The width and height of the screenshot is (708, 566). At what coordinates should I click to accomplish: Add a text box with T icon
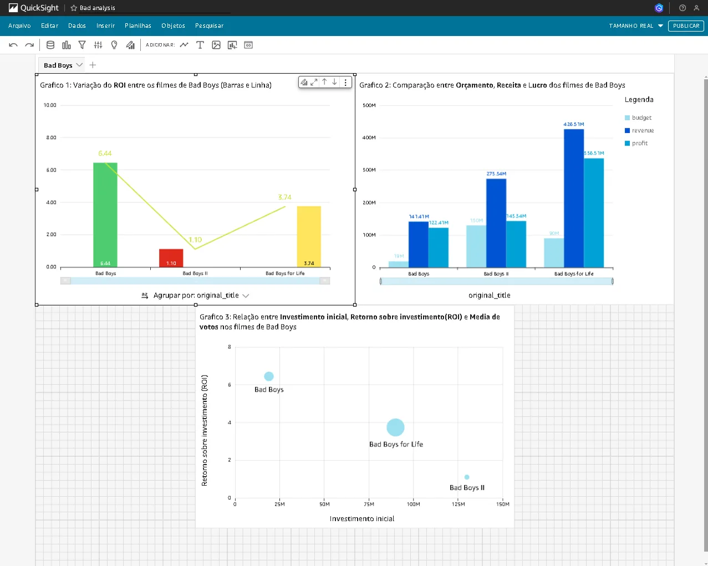[x=200, y=45]
